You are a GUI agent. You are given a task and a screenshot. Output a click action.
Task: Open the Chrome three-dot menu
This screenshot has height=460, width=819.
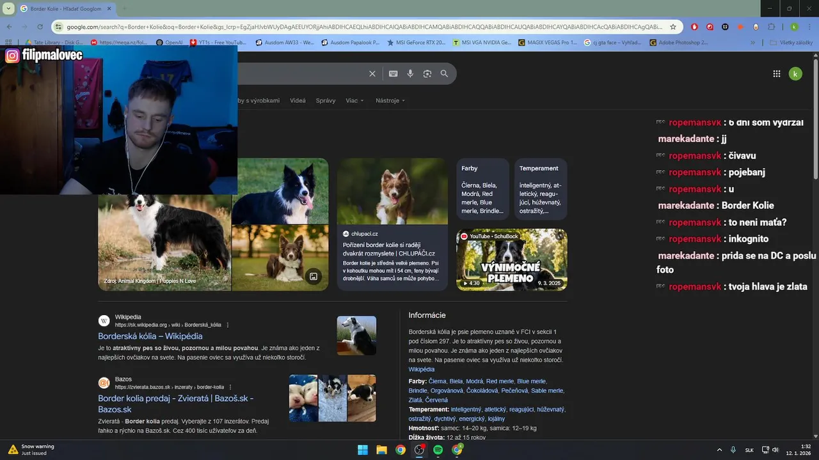click(810, 27)
